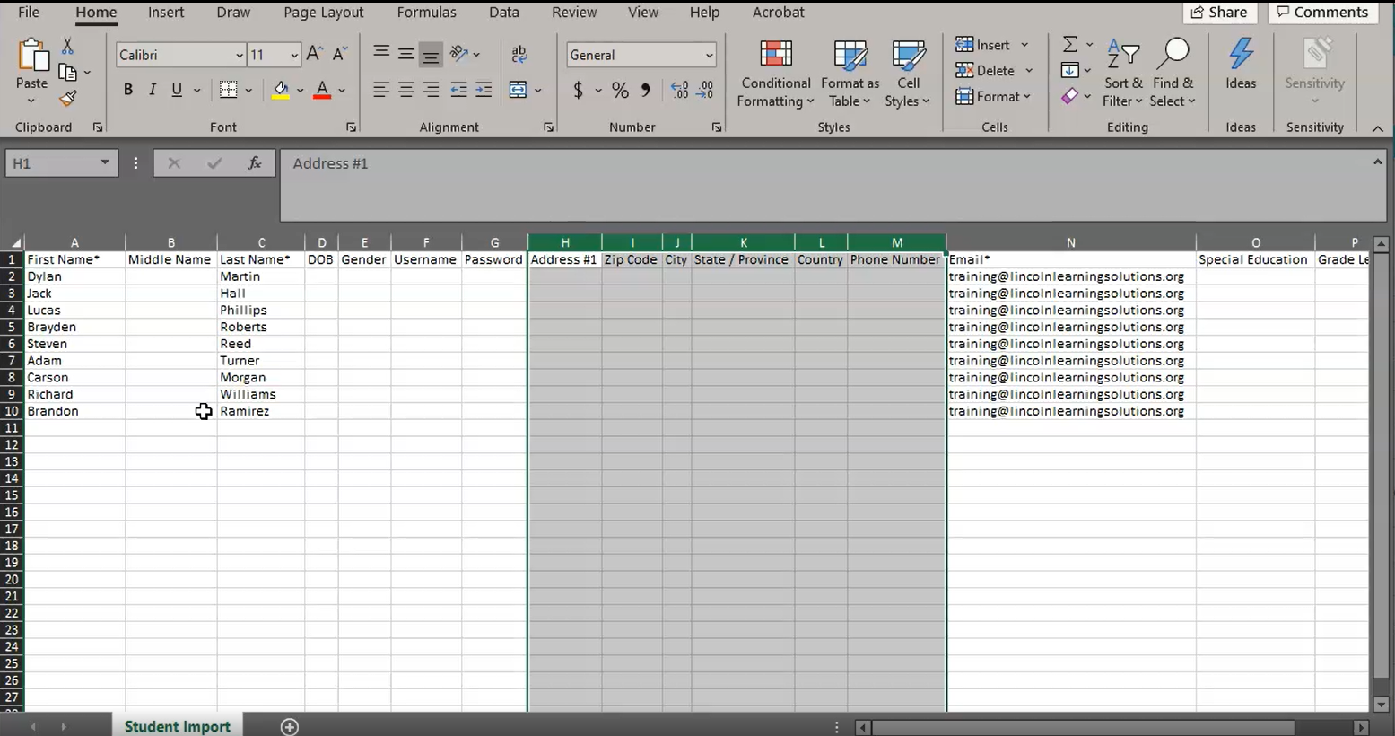The image size is (1395, 736).
Task: Open the Format cells menu
Action: click(x=993, y=96)
